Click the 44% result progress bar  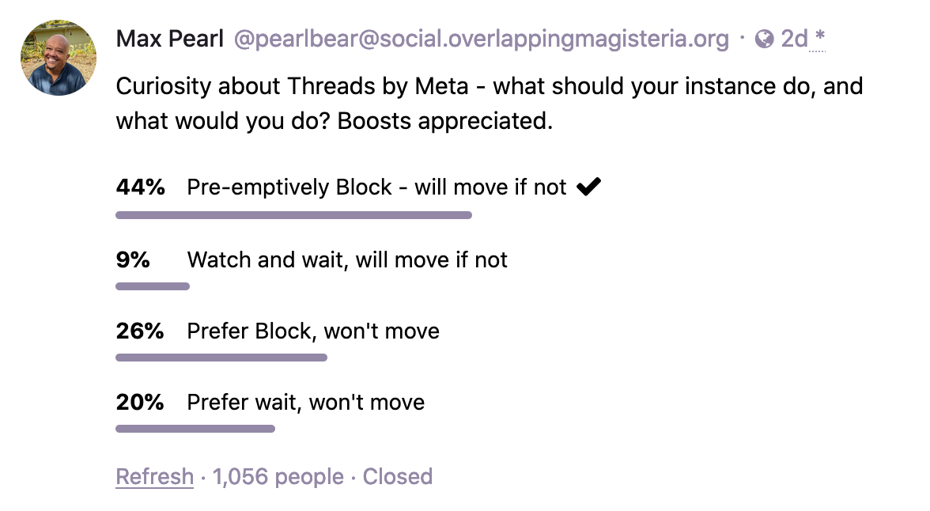tap(294, 214)
